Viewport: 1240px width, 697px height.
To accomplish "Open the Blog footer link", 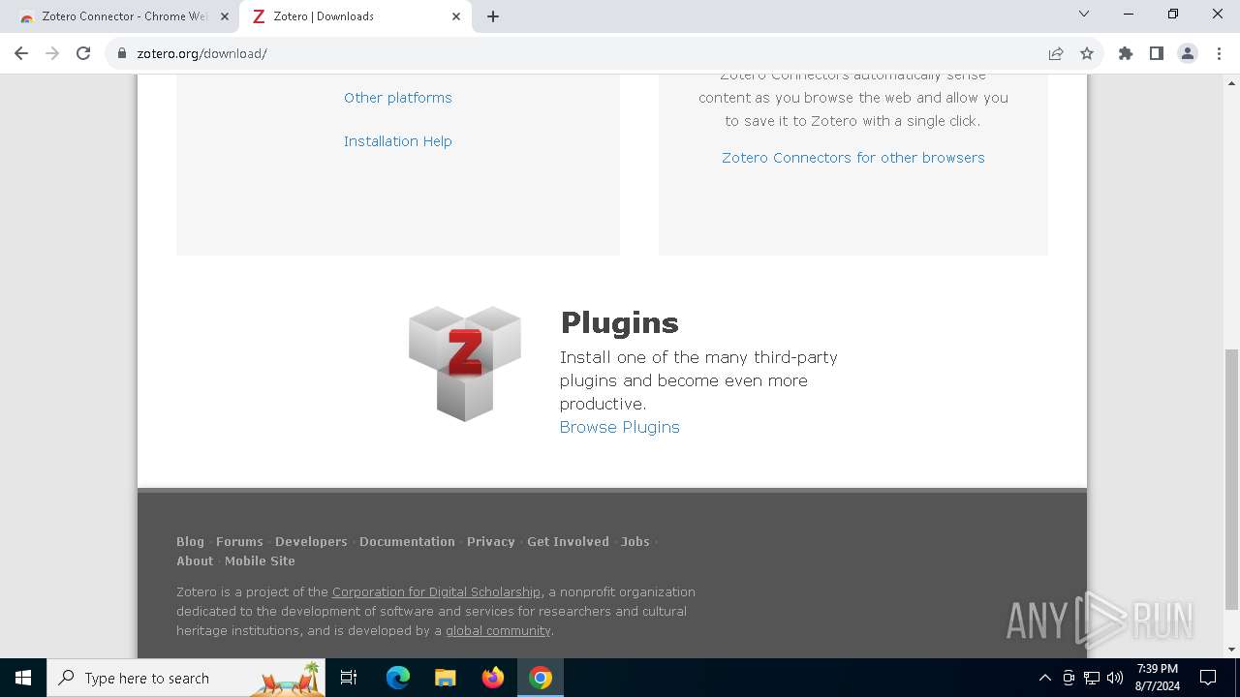I will tap(190, 541).
